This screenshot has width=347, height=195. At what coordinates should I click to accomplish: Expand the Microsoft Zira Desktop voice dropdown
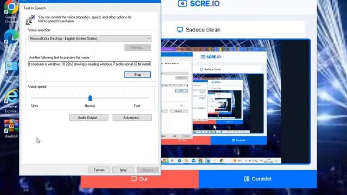[90, 38]
